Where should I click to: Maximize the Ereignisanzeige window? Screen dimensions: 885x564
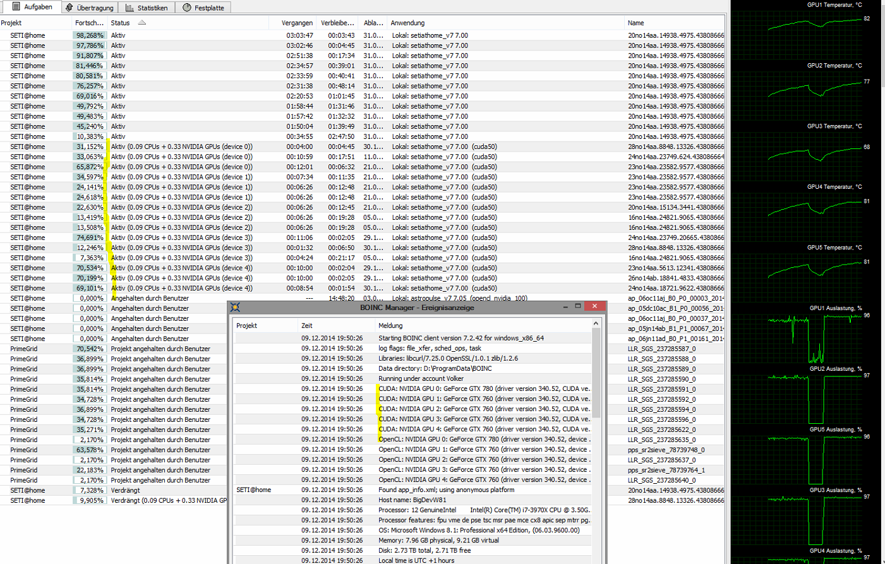(x=577, y=306)
